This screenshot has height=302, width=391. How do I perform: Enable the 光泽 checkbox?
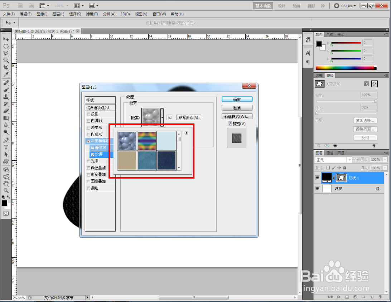88,161
